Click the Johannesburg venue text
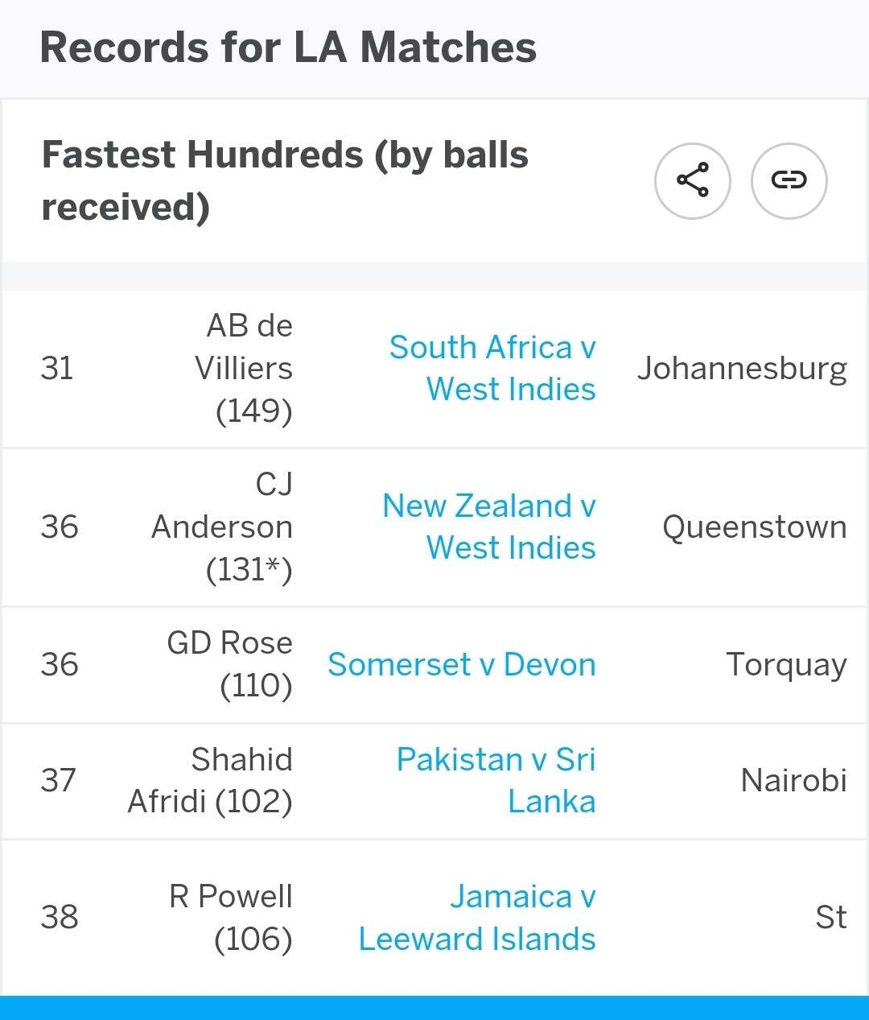 (742, 369)
